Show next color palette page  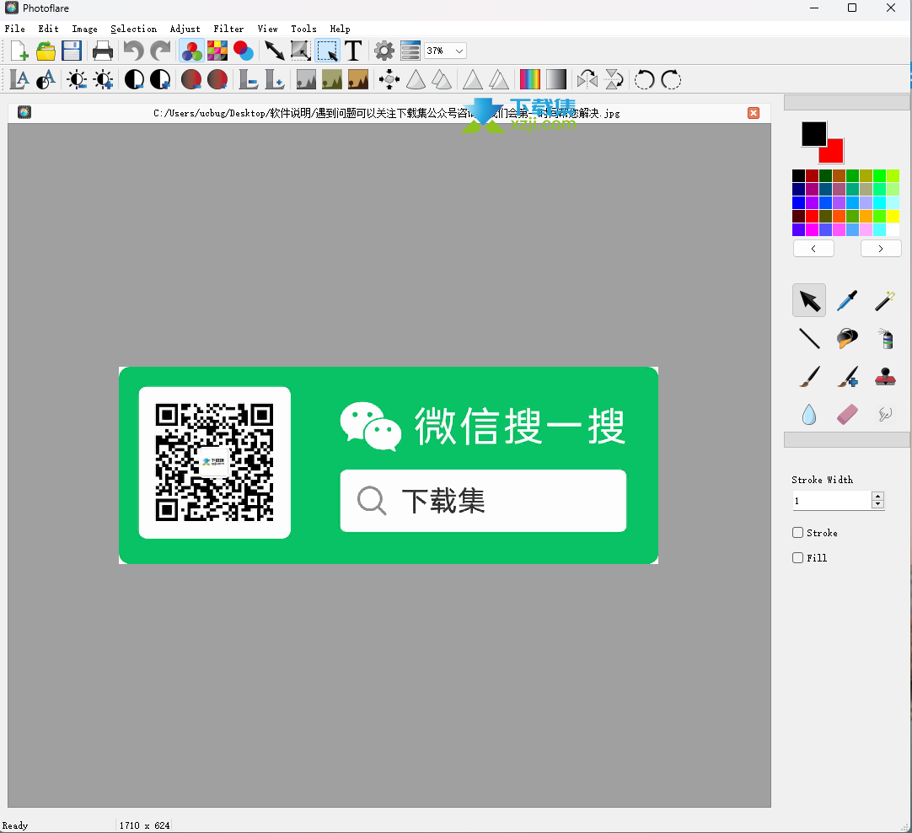[881, 249]
